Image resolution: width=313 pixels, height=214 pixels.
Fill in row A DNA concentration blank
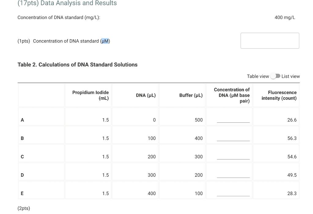[233, 120]
